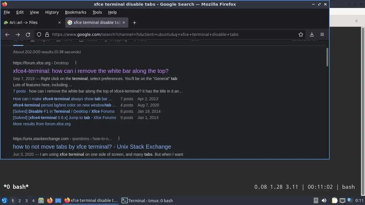Viewport: 365px width, 205px height.
Task: Open the volume control in the system tray
Action: [x=324, y=200]
